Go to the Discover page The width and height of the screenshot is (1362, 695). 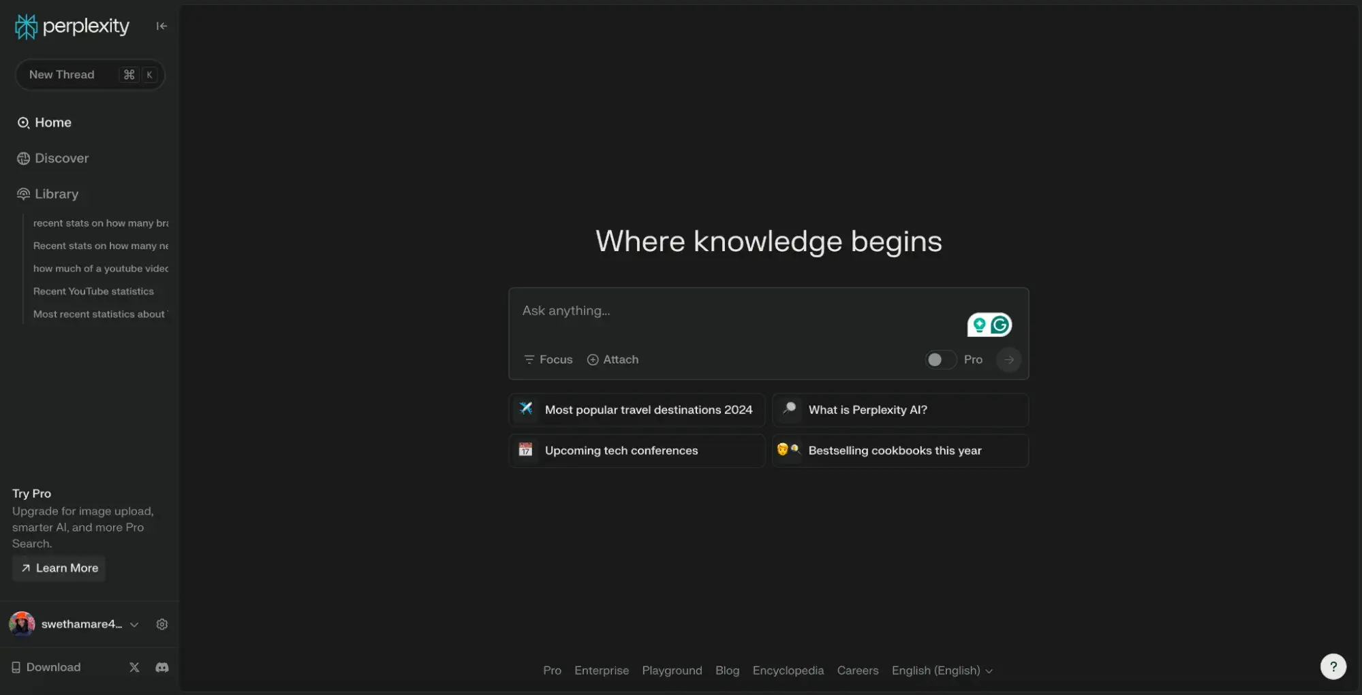click(61, 158)
